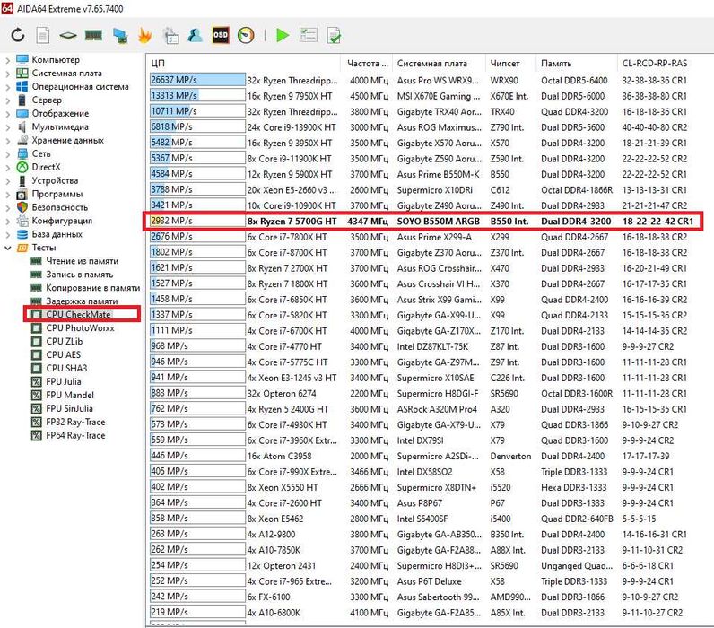Open the gauge SensorPanel icon

246,35
